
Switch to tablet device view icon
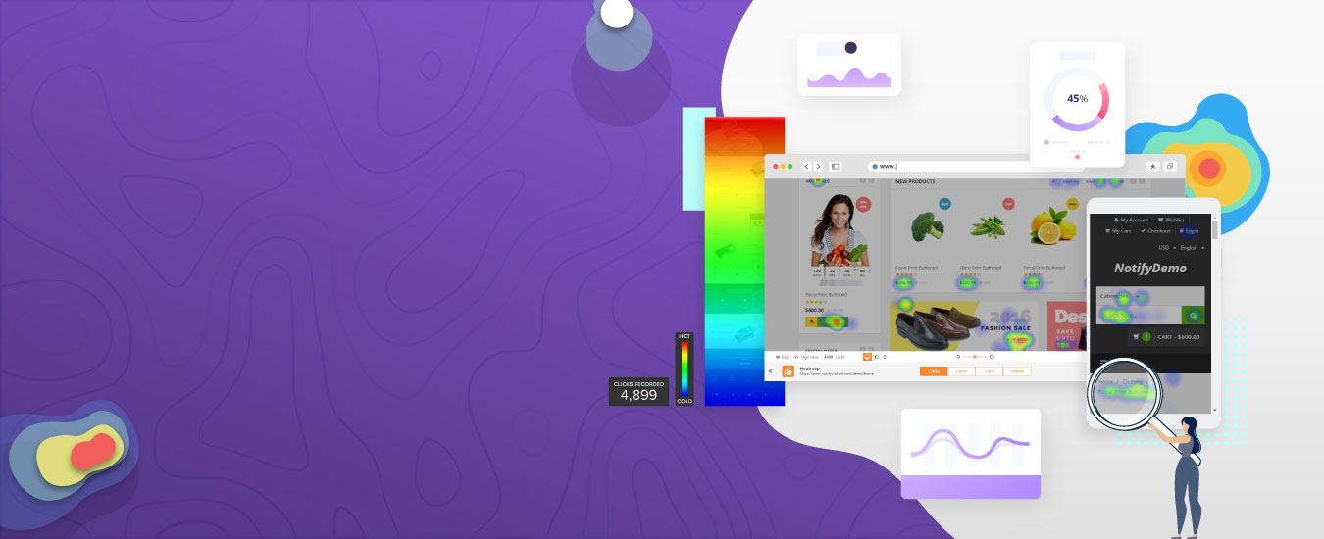[877, 357]
